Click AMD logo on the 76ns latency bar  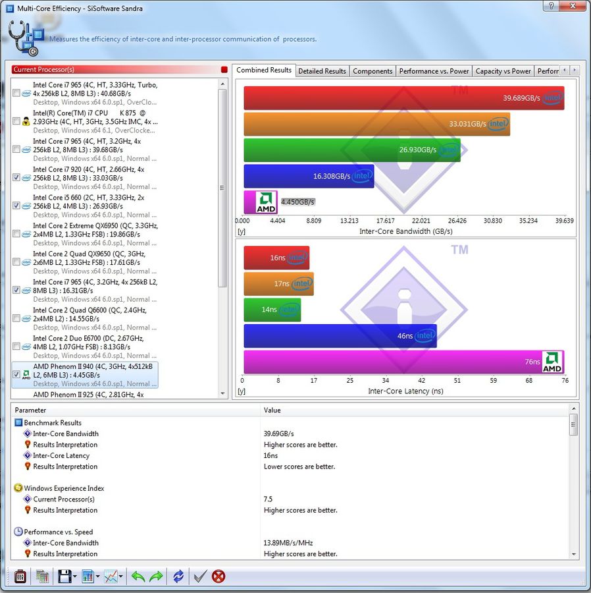(552, 362)
